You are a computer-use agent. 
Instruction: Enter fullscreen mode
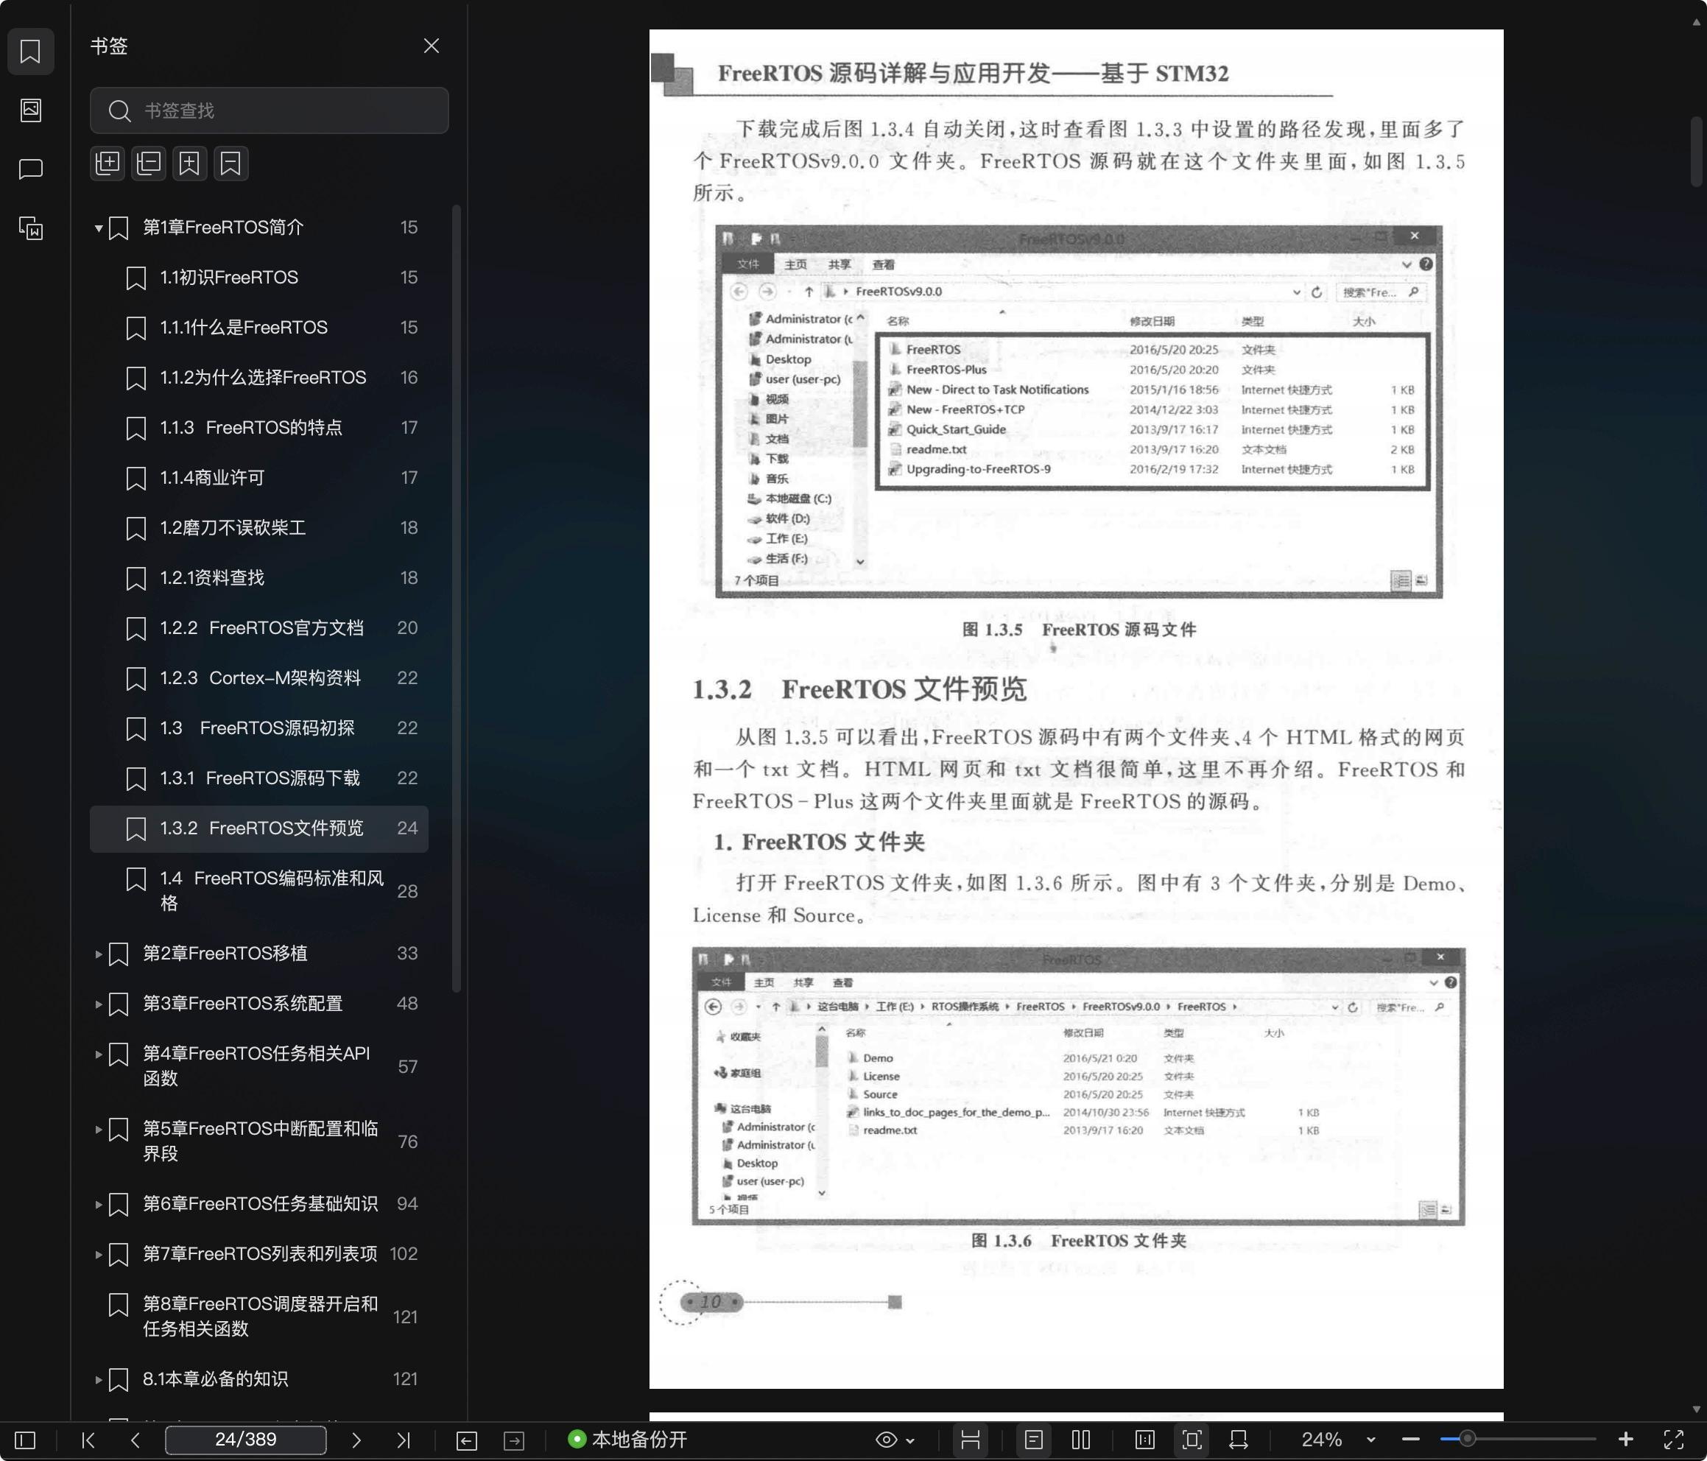[1673, 1440]
